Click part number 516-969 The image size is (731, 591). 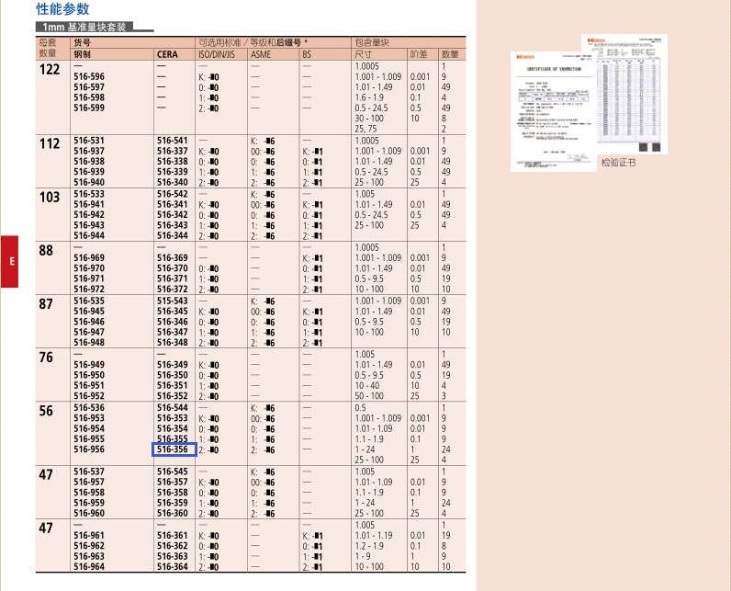tap(89, 258)
